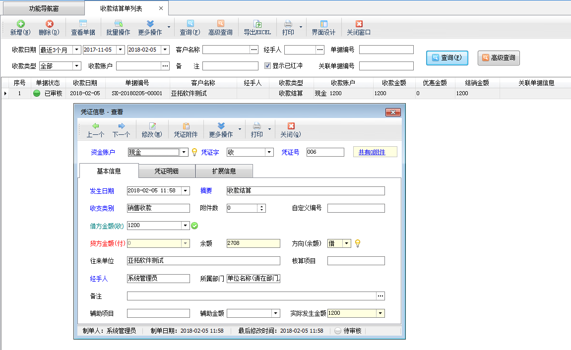
Task: Switch to 凭证明细 tab
Action: pyautogui.click(x=167, y=171)
